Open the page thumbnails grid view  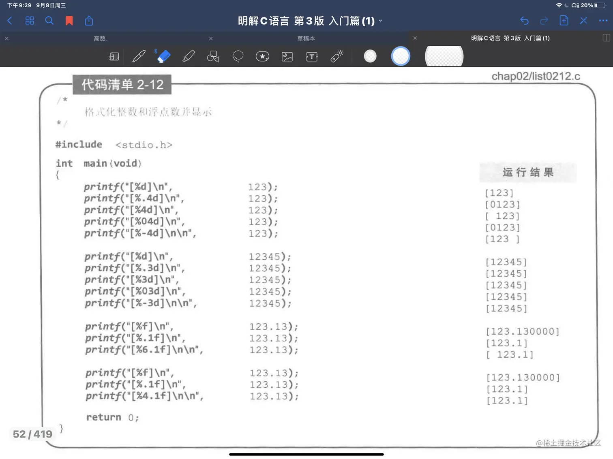coord(29,20)
